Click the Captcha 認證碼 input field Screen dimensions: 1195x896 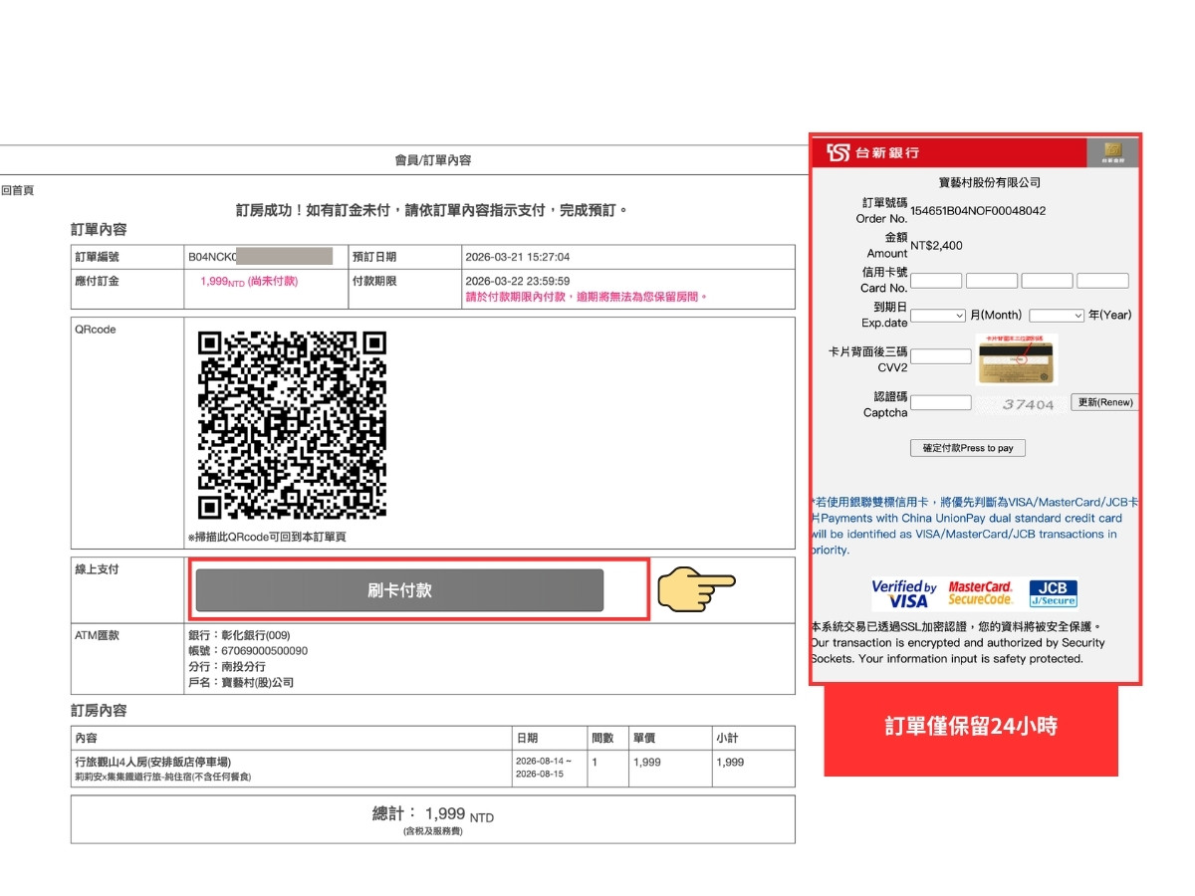click(x=940, y=401)
